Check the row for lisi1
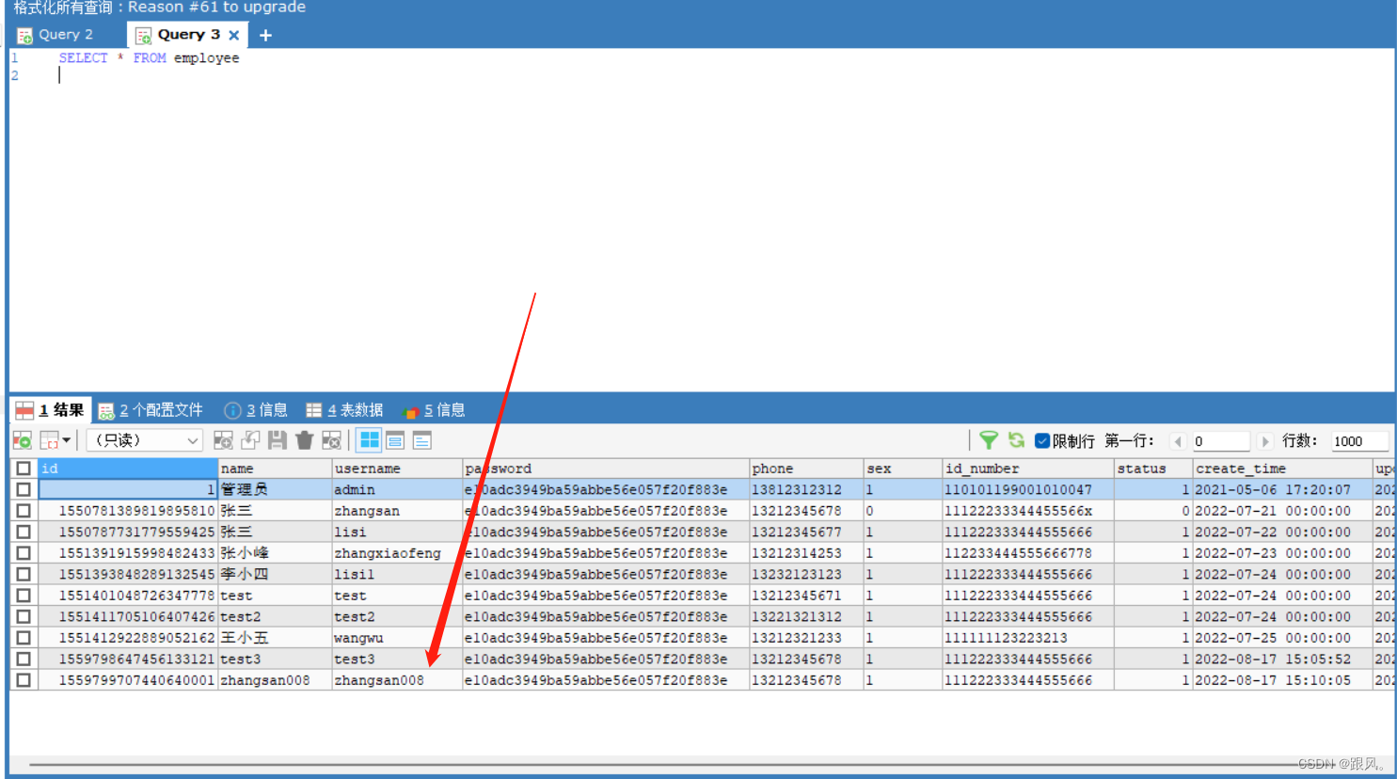The image size is (1397, 779). coord(24,574)
